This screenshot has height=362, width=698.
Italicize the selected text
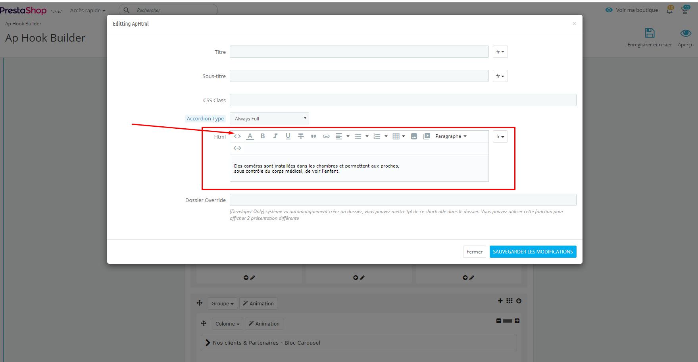click(x=275, y=136)
